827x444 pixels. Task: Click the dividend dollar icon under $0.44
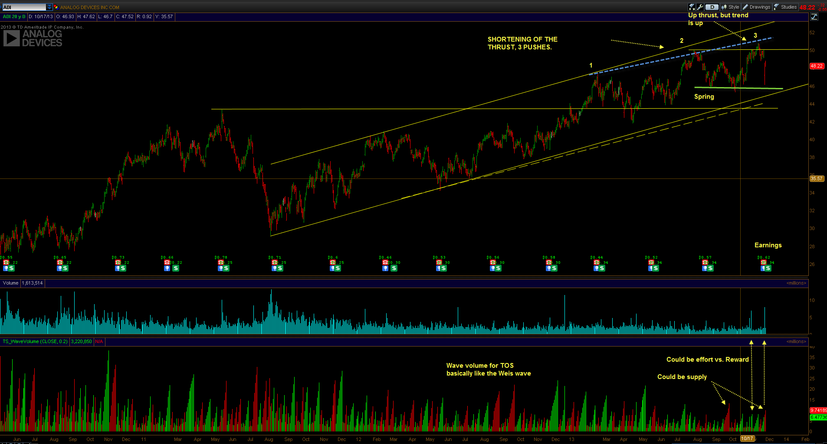pyautogui.click(x=602, y=268)
